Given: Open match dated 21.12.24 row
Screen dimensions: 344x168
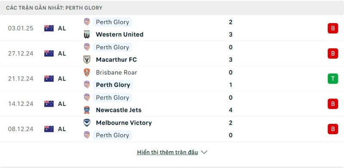Looking at the screenshot, I should click(172, 78).
